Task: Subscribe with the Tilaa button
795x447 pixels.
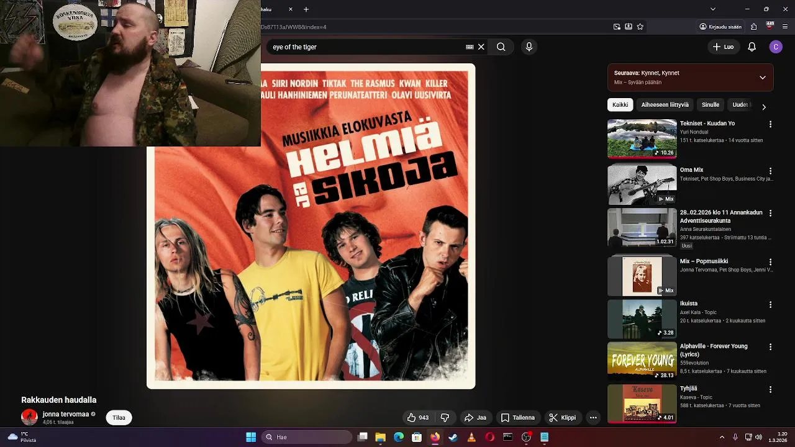Action: pos(119,418)
